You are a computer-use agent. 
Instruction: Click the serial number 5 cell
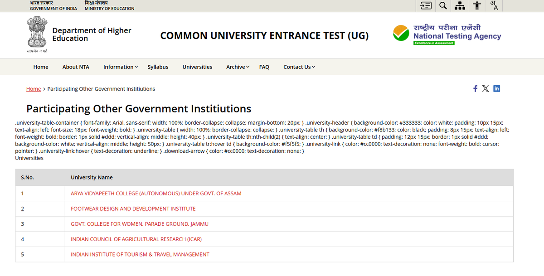(x=40, y=255)
